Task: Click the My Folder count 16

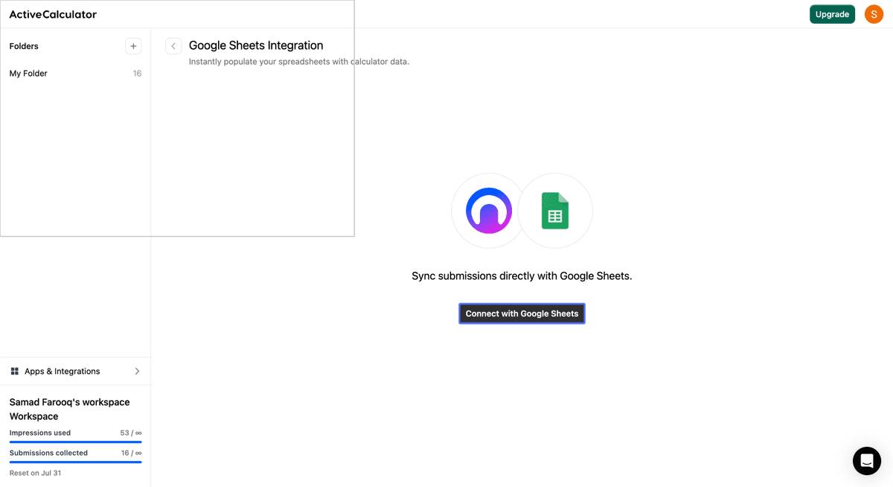Action: (x=137, y=74)
